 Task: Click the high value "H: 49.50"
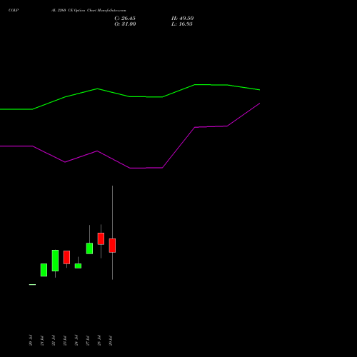coord(183,19)
